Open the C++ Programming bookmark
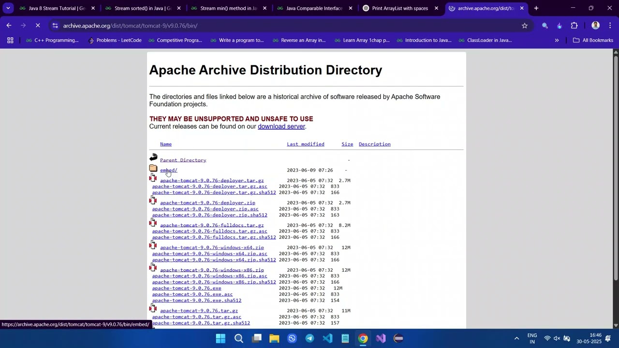This screenshot has height=348, width=619. (52, 40)
